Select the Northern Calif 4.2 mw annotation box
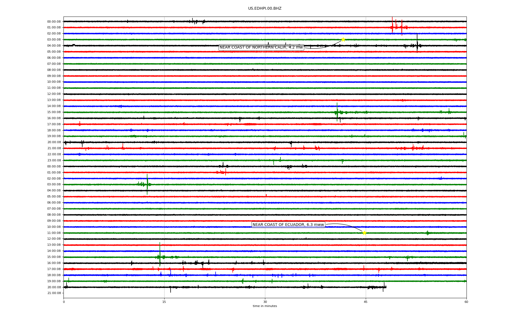The image size is (530, 331). (x=261, y=47)
